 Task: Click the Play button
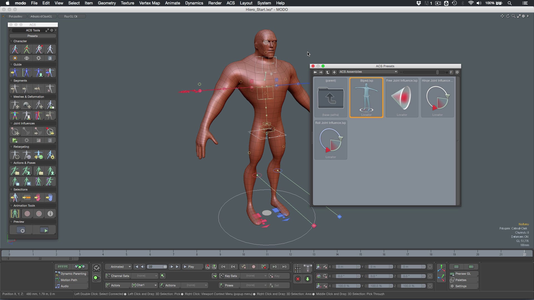pos(189,267)
